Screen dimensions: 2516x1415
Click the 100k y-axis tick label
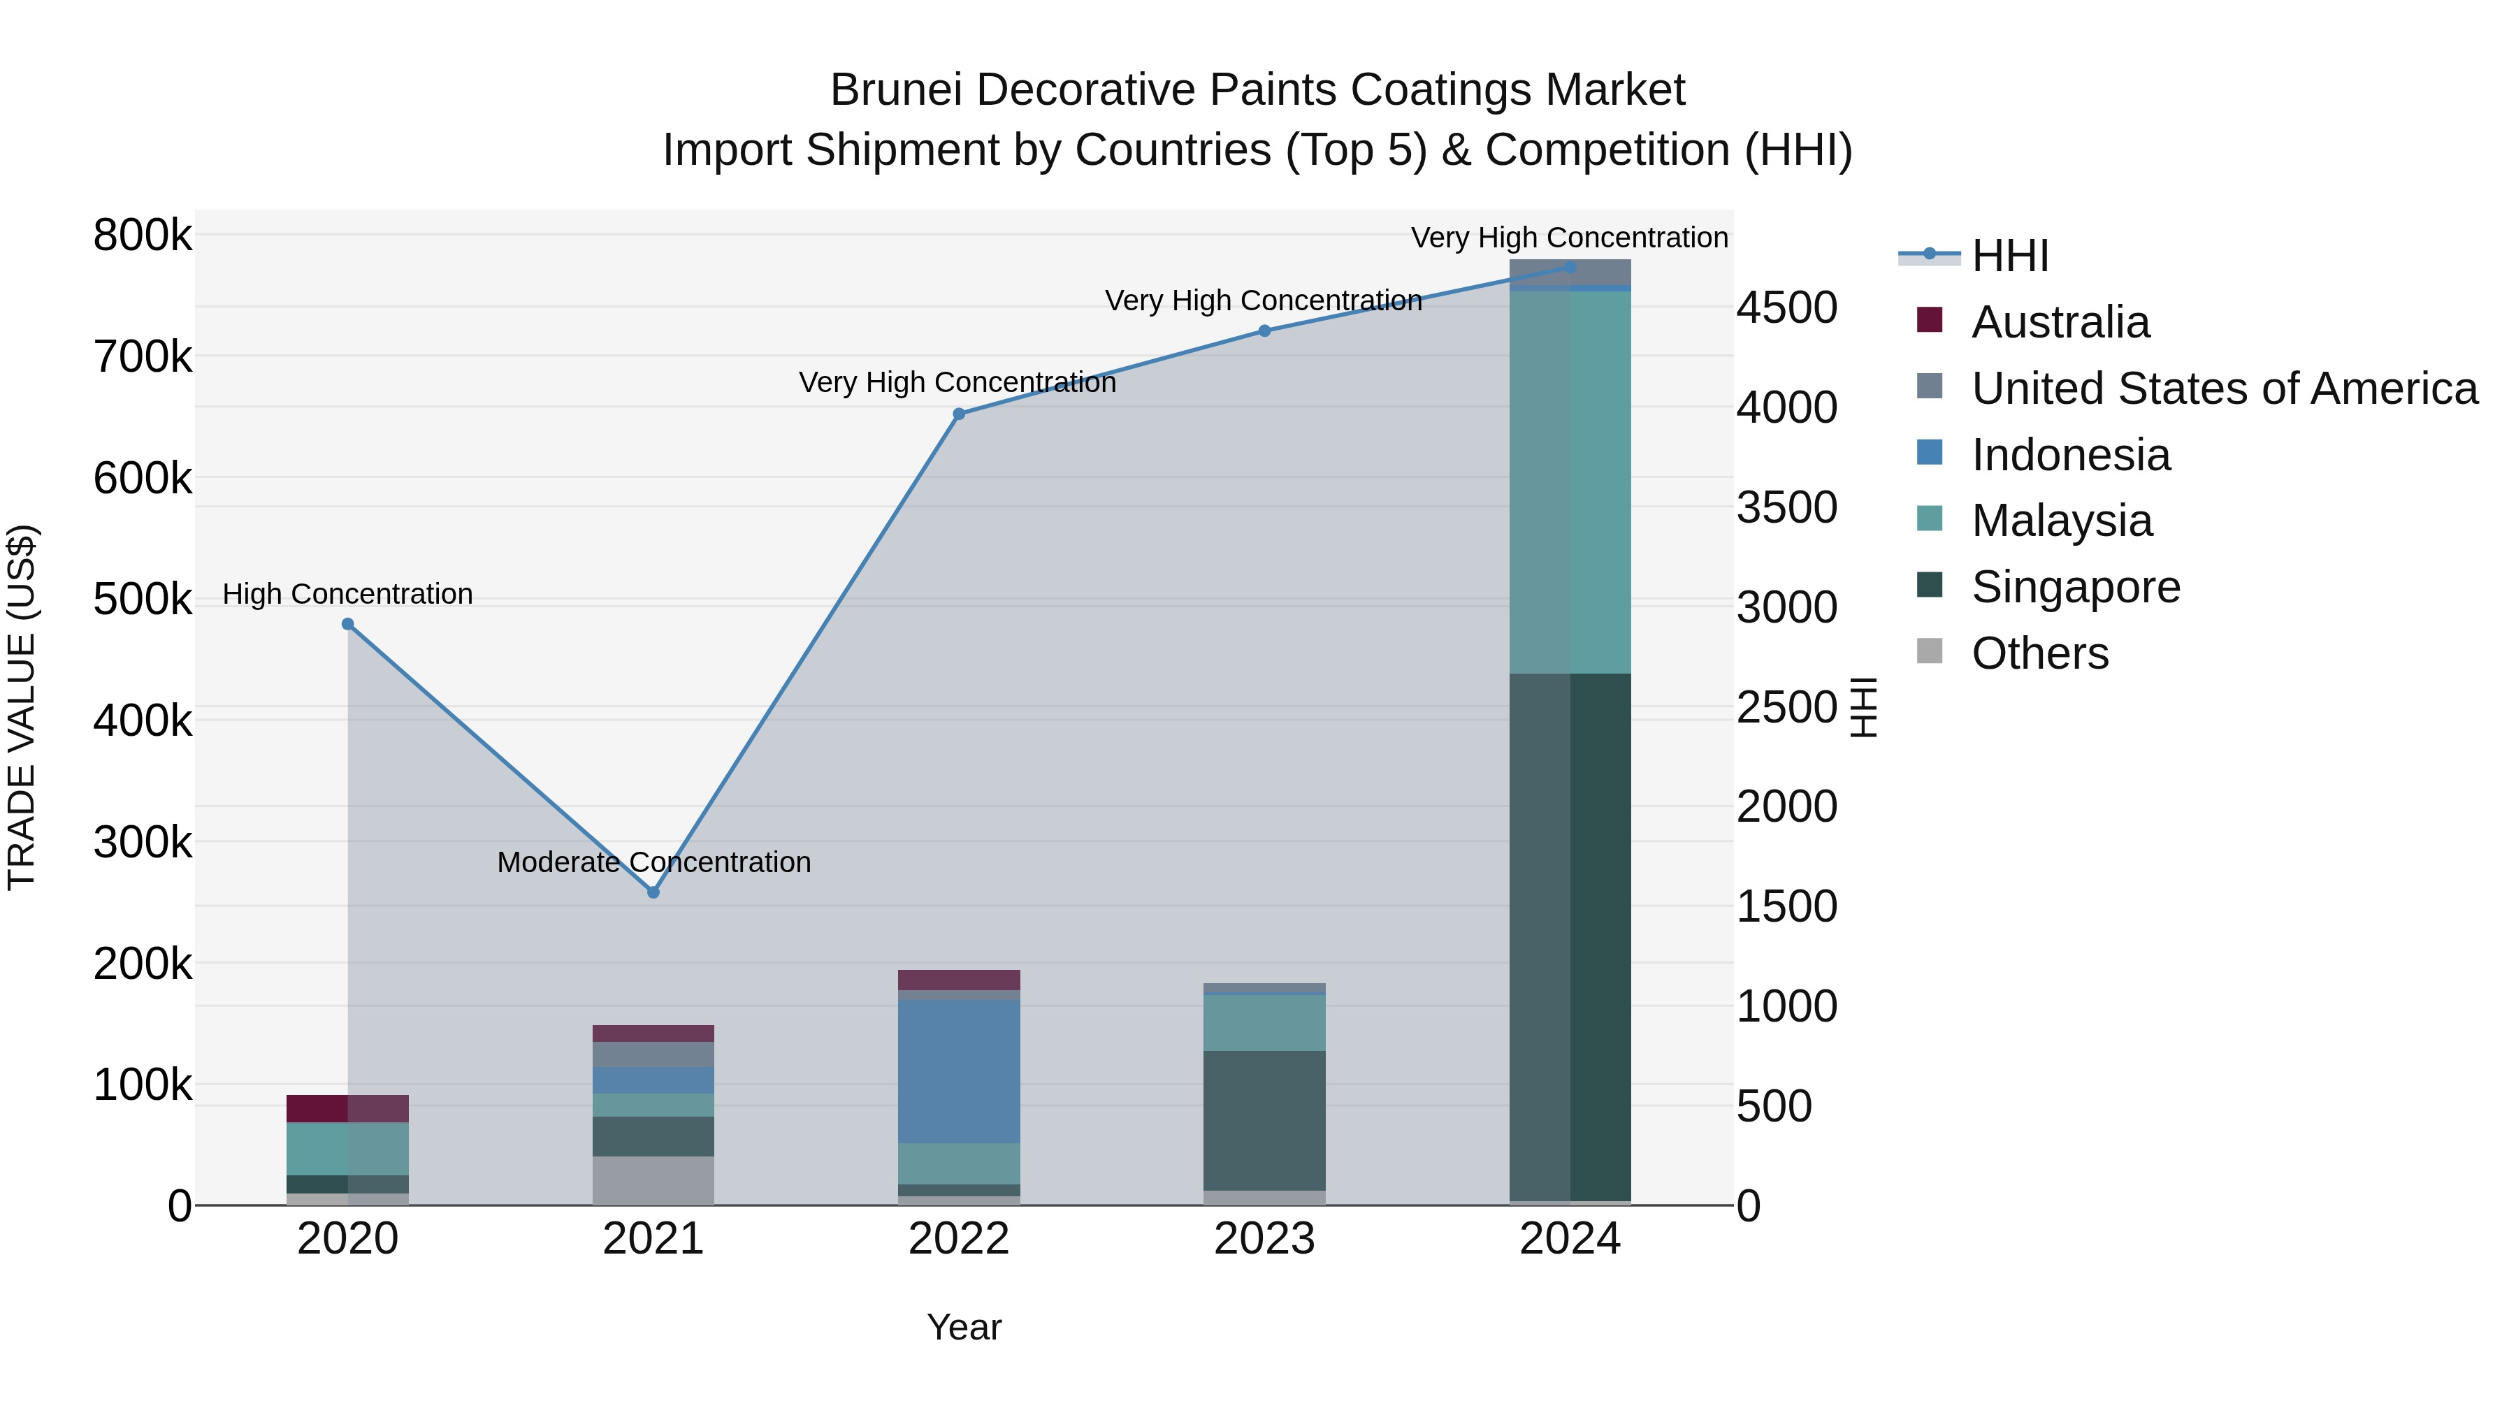(x=143, y=1085)
